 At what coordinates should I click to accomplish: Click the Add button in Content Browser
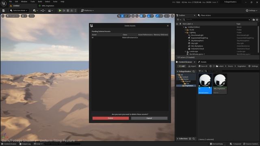coord(182,66)
